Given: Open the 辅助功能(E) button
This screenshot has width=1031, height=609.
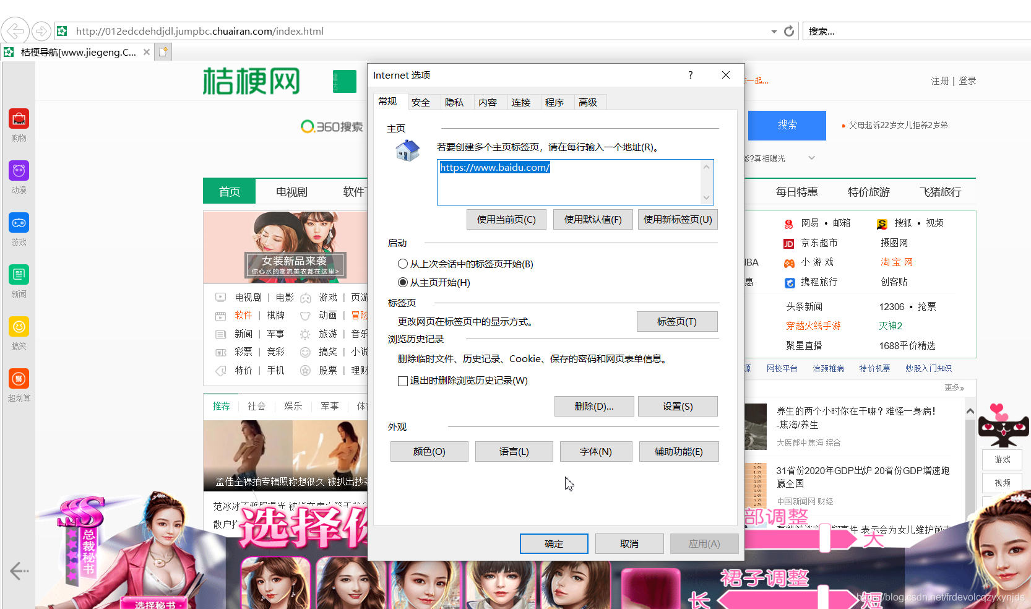Looking at the screenshot, I should point(679,452).
